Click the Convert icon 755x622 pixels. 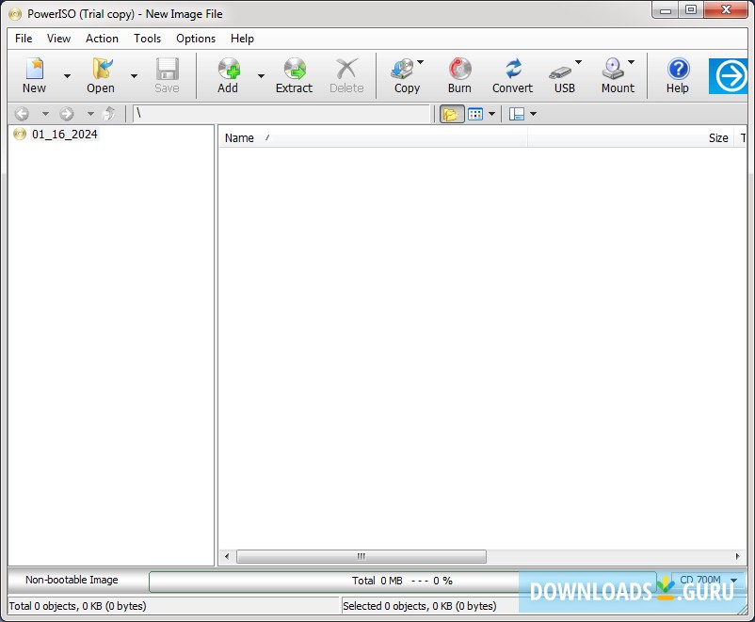pos(513,69)
